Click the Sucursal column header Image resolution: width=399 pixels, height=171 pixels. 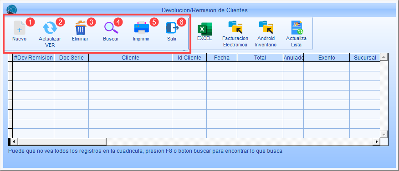(365, 58)
